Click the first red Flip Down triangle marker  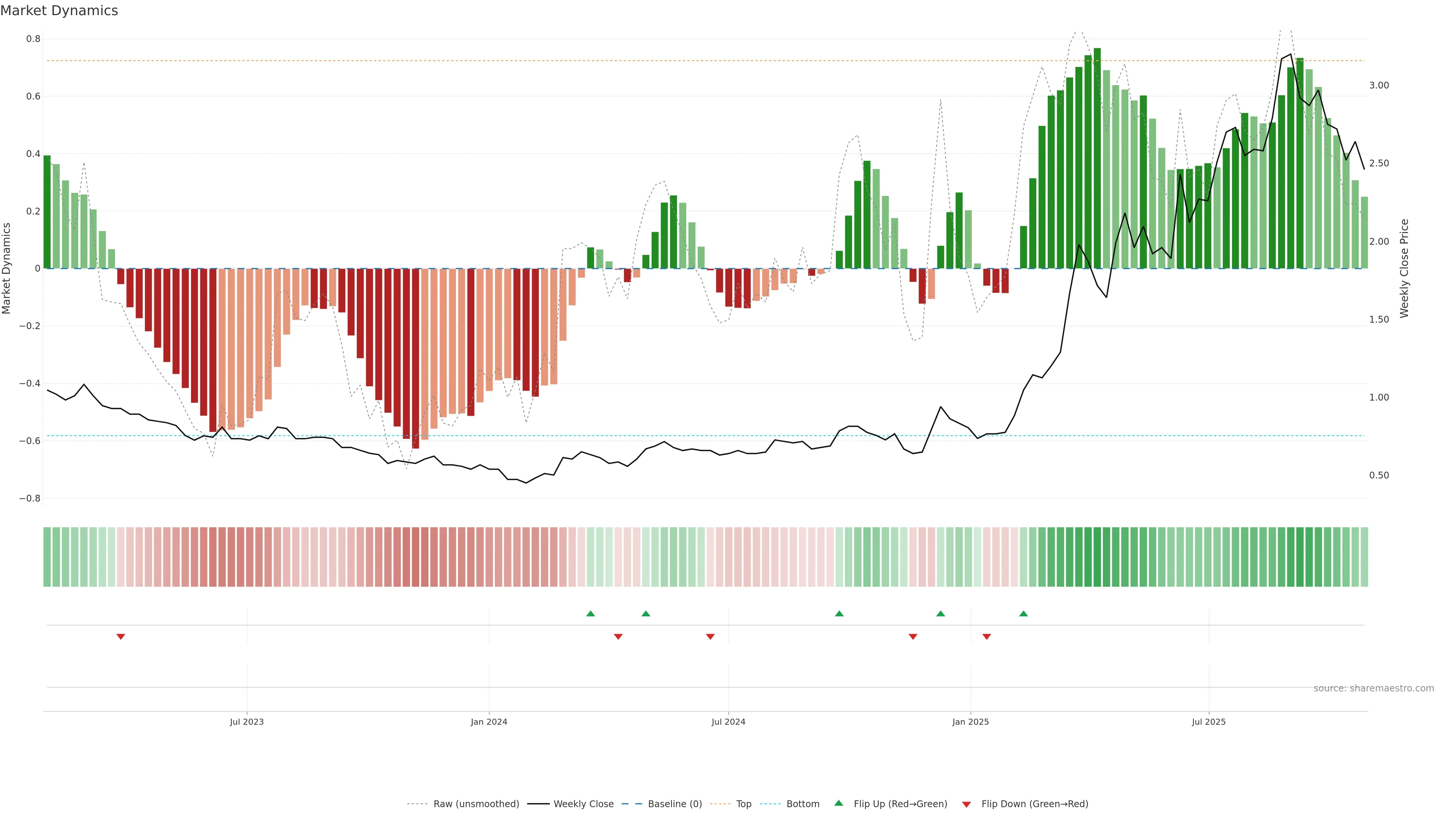coord(121,637)
